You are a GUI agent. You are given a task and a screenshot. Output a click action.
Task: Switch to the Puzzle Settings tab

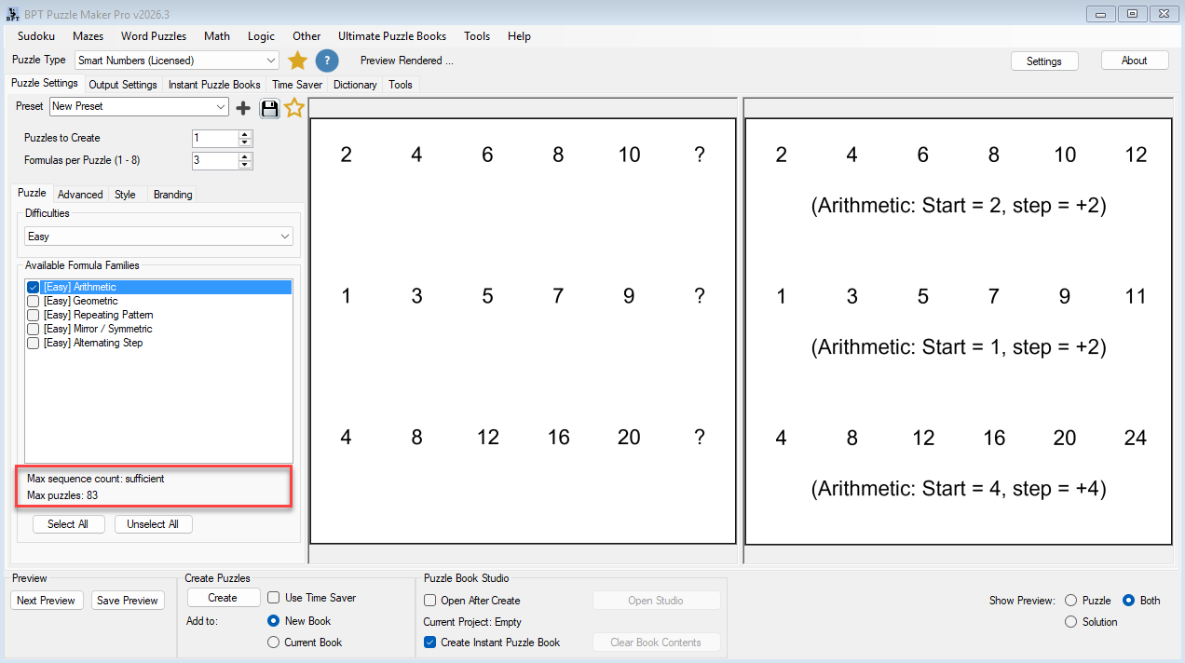[45, 83]
